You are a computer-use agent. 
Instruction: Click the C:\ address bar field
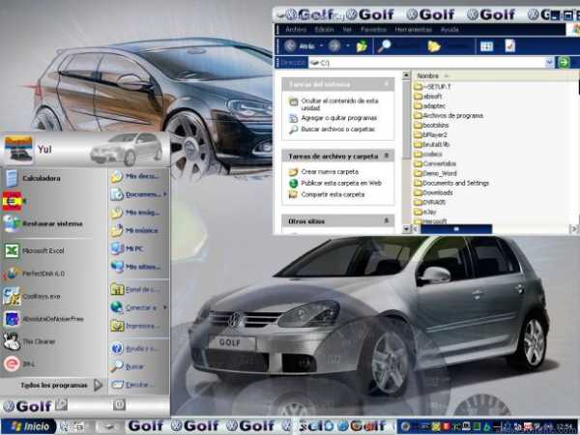coord(427,62)
